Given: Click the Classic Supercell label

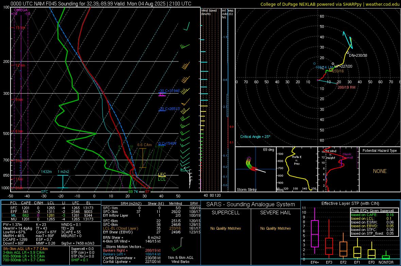Looking at the screenshot, I should coord(347,156).
